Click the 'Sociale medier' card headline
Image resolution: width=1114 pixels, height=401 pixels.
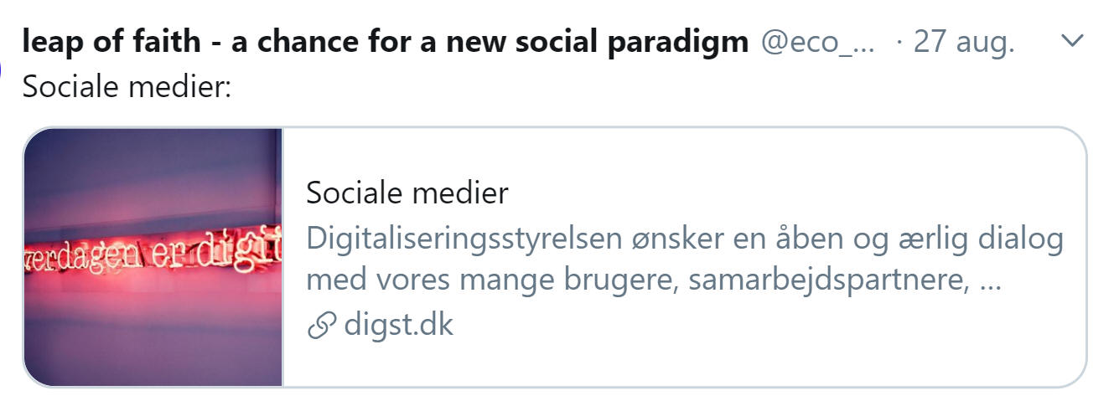point(407,193)
